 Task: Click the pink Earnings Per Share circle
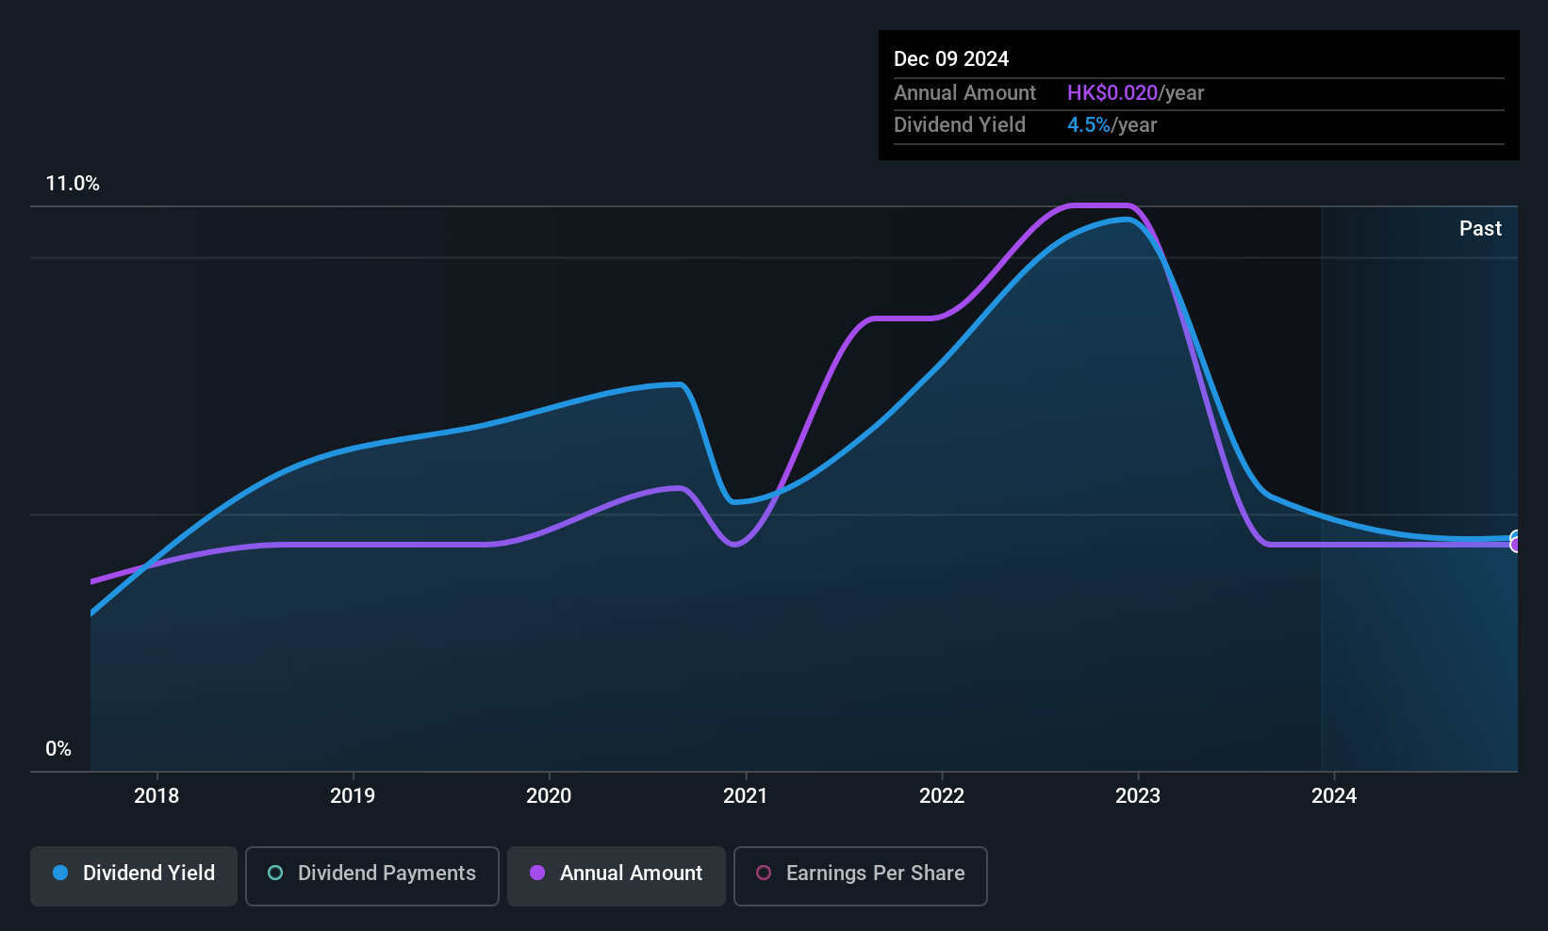(x=764, y=873)
